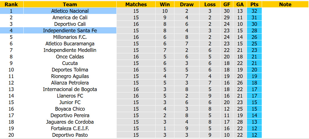Click Once Caldas in team list
The width and height of the screenshot is (309, 139).
click(x=70, y=57)
